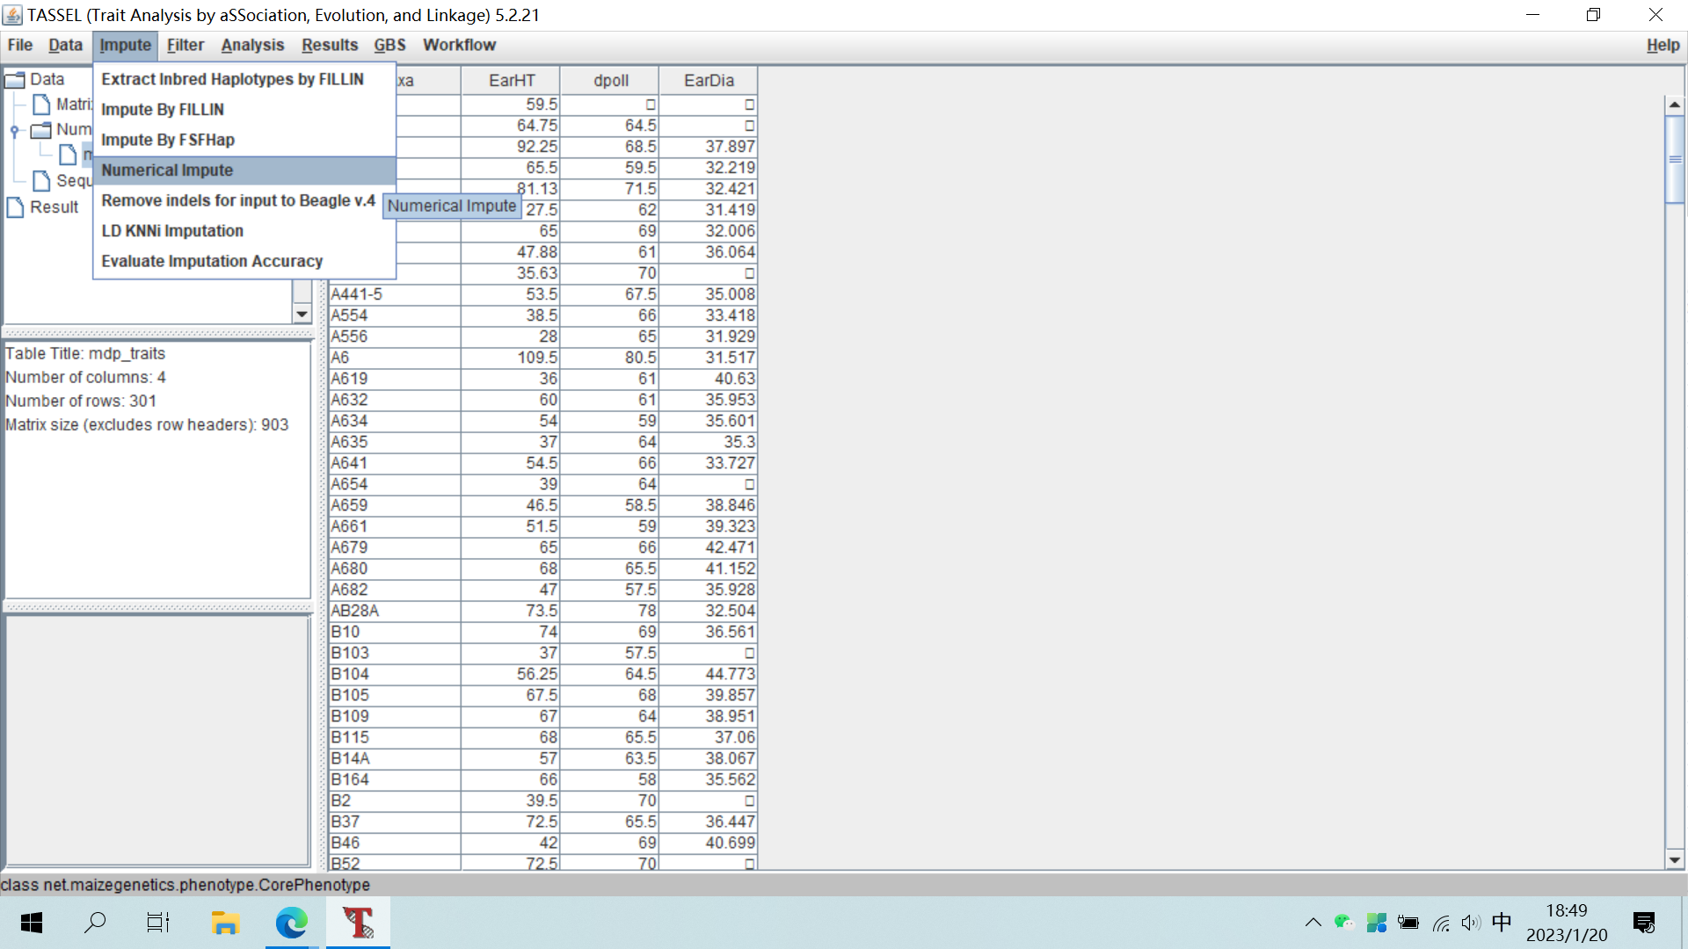1688x949 pixels.
Task: Open the Windows Start menu
Action: pos(32,923)
